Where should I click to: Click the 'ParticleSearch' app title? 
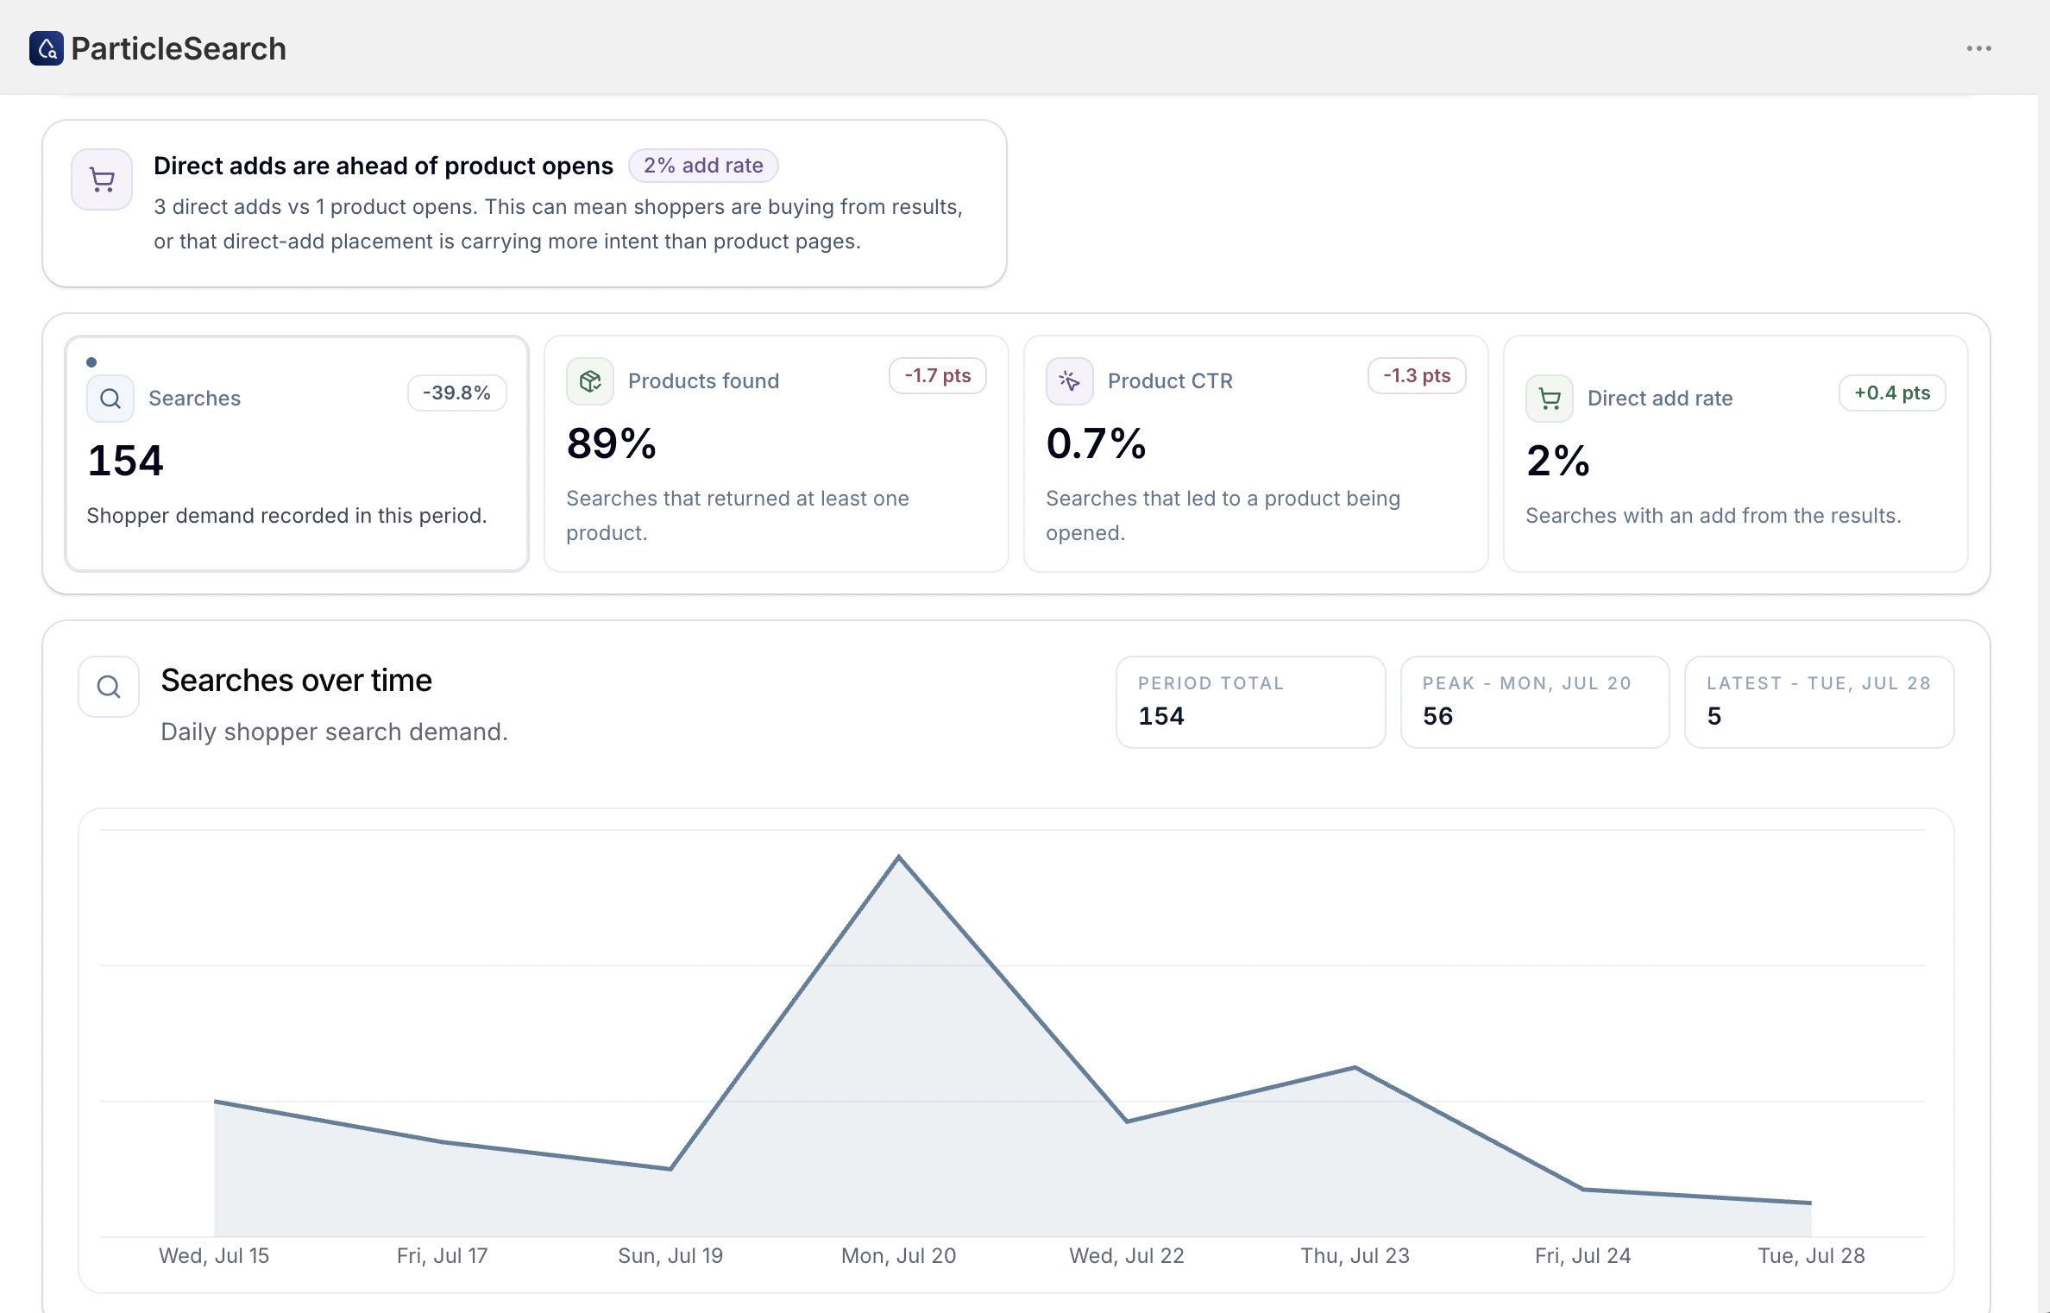tap(179, 48)
